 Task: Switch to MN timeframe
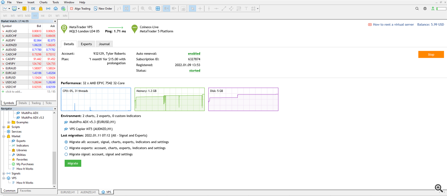(65, 16)
